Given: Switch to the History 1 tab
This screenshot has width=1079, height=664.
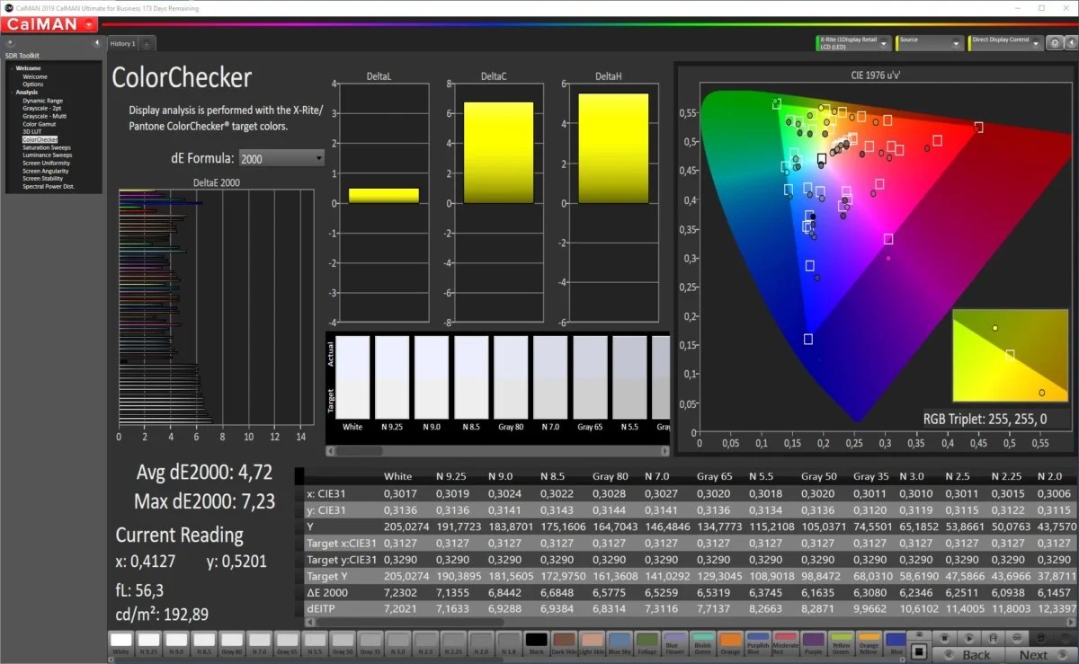Looking at the screenshot, I should pyautogui.click(x=121, y=43).
